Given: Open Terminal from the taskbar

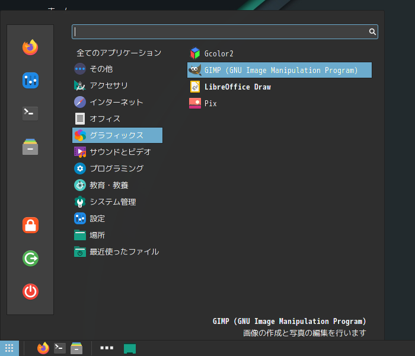Looking at the screenshot, I should (x=60, y=348).
